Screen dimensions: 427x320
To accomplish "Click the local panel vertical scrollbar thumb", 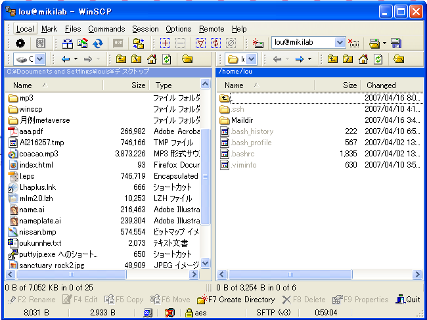I will 206,177.
